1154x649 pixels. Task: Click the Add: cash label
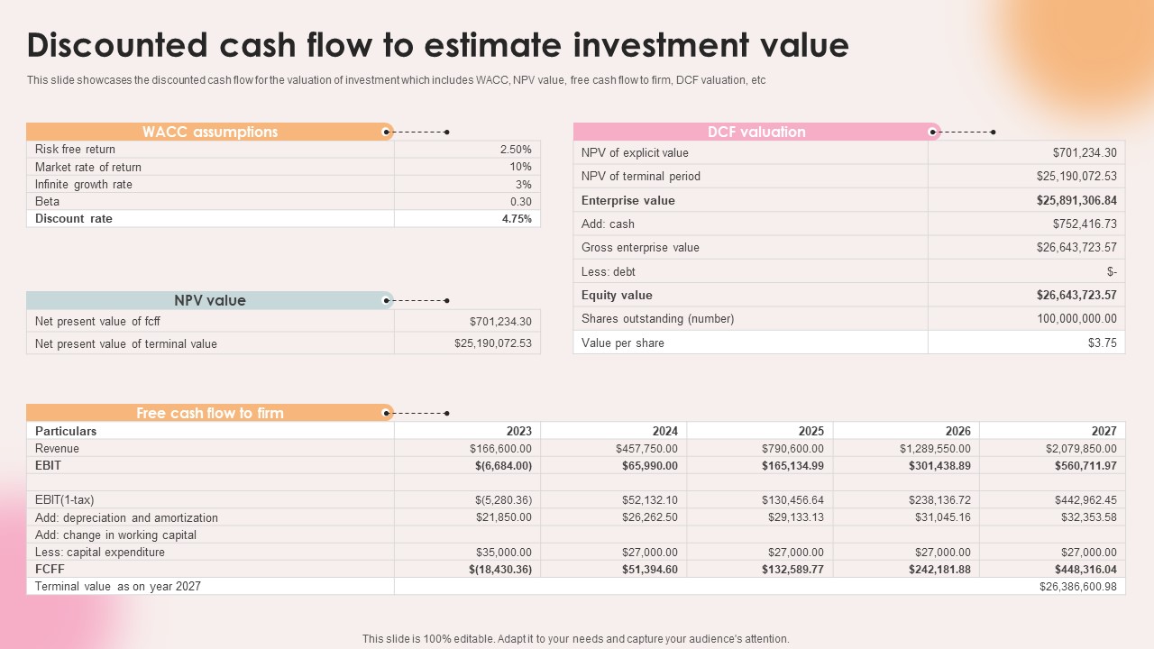(x=608, y=224)
